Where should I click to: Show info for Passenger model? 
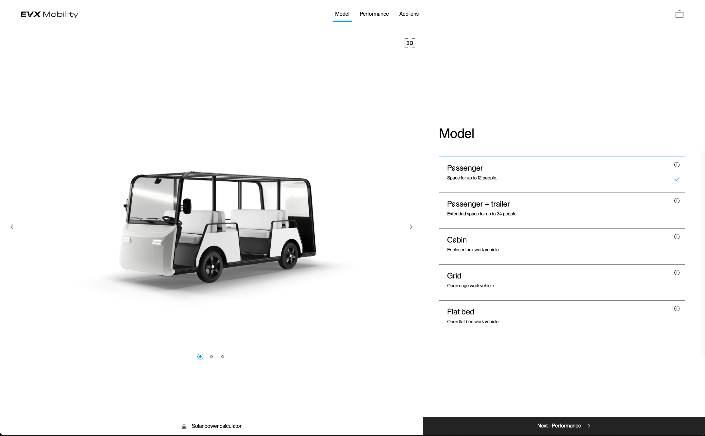(677, 165)
